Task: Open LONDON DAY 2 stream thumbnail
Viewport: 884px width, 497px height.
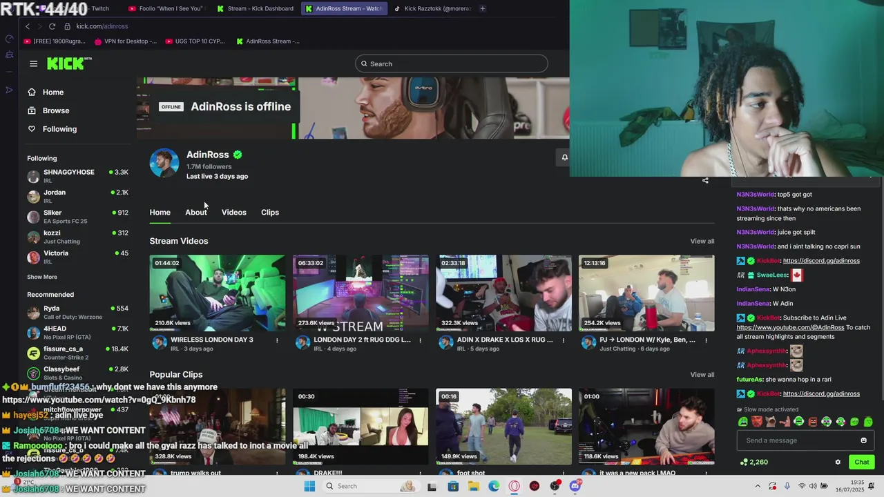Action: click(361, 293)
